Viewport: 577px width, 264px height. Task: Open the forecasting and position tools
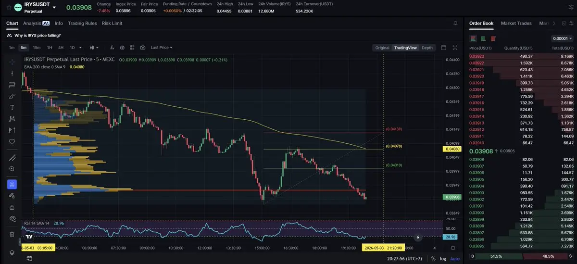tap(12, 130)
